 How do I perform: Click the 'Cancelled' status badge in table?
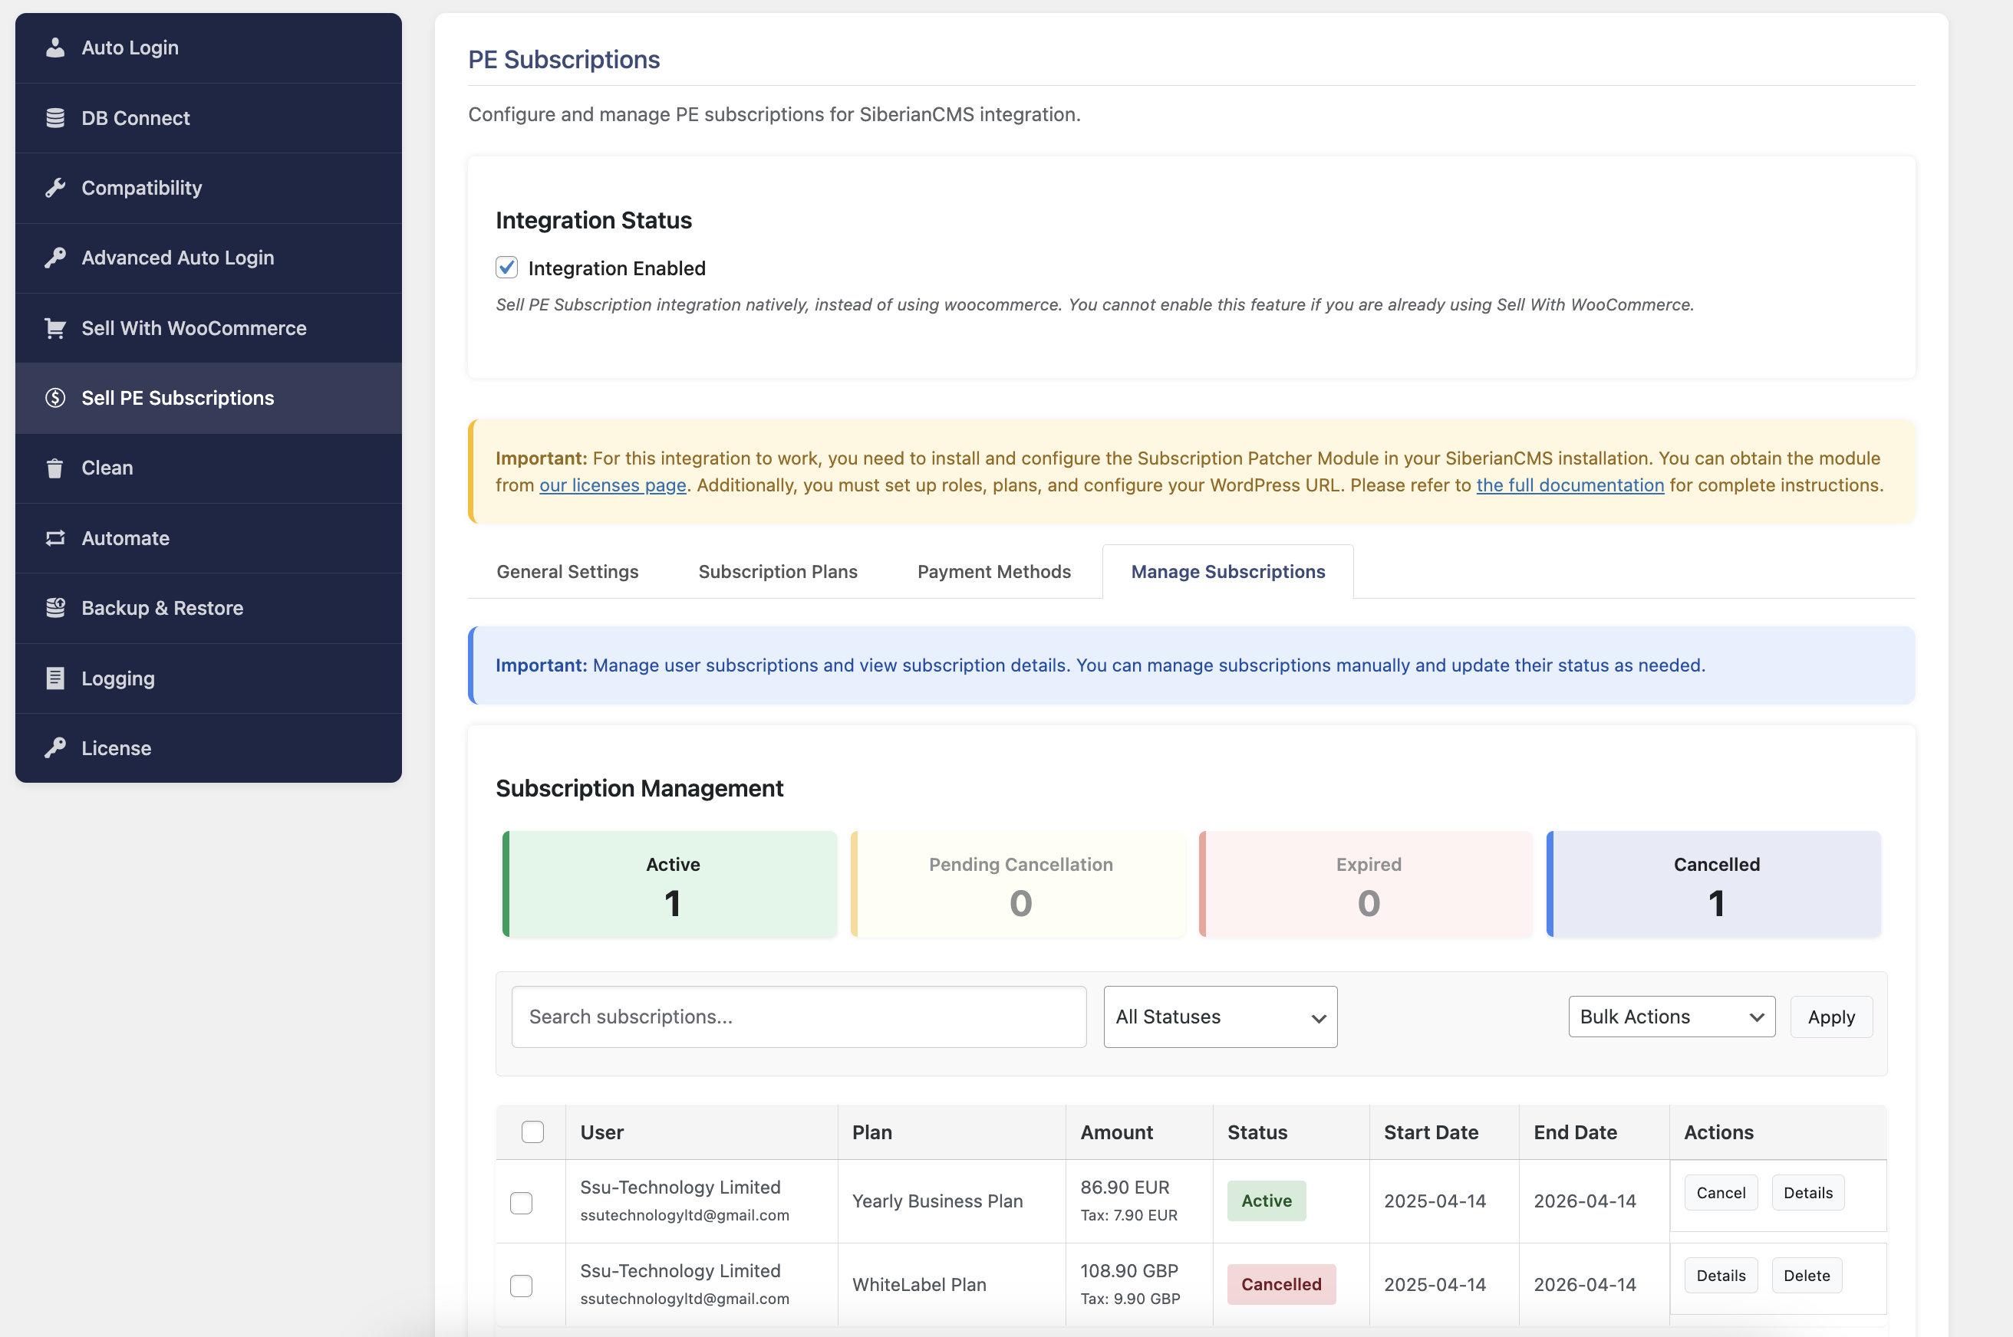pos(1281,1284)
